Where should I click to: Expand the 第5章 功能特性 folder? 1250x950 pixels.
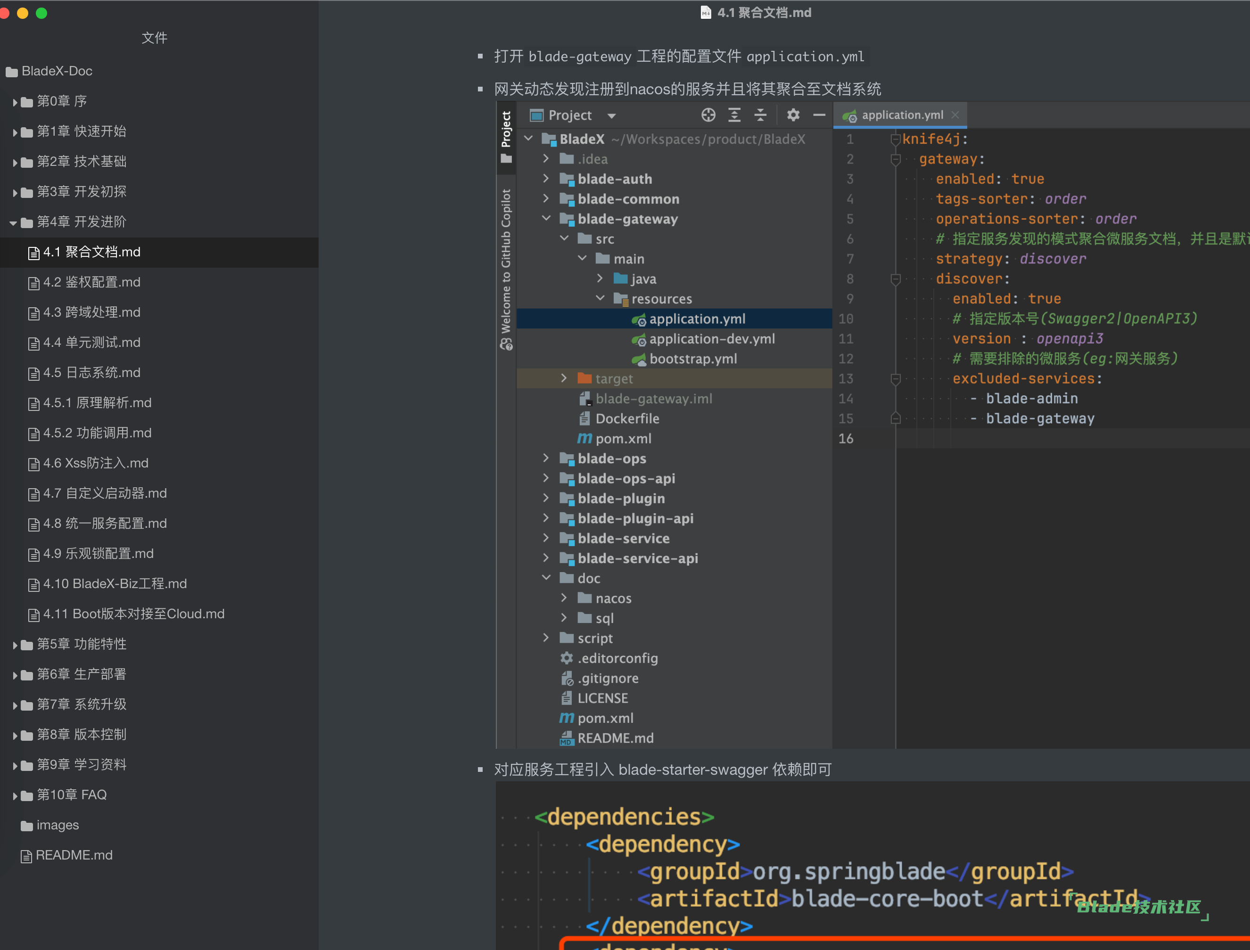point(15,645)
